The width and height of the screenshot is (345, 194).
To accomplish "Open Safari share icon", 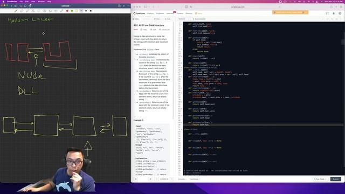I will coord(331,7).
